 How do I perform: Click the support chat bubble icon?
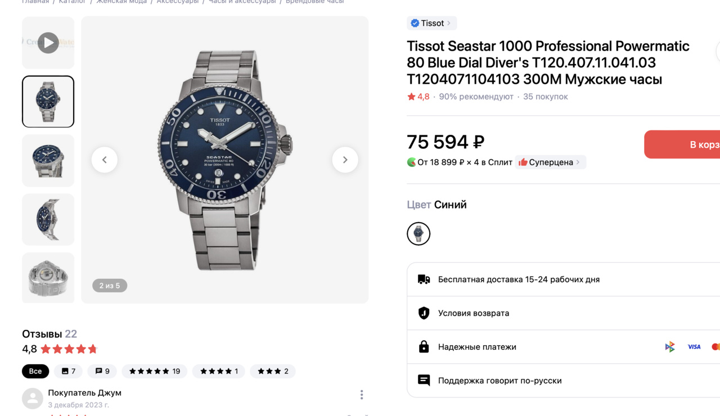pyautogui.click(x=424, y=381)
